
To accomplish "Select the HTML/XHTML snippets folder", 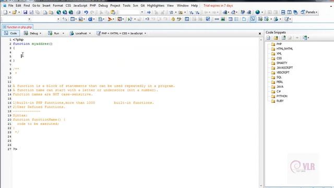I will (x=282, y=49).
